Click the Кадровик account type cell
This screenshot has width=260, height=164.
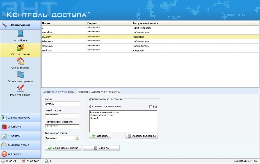click(195, 51)
